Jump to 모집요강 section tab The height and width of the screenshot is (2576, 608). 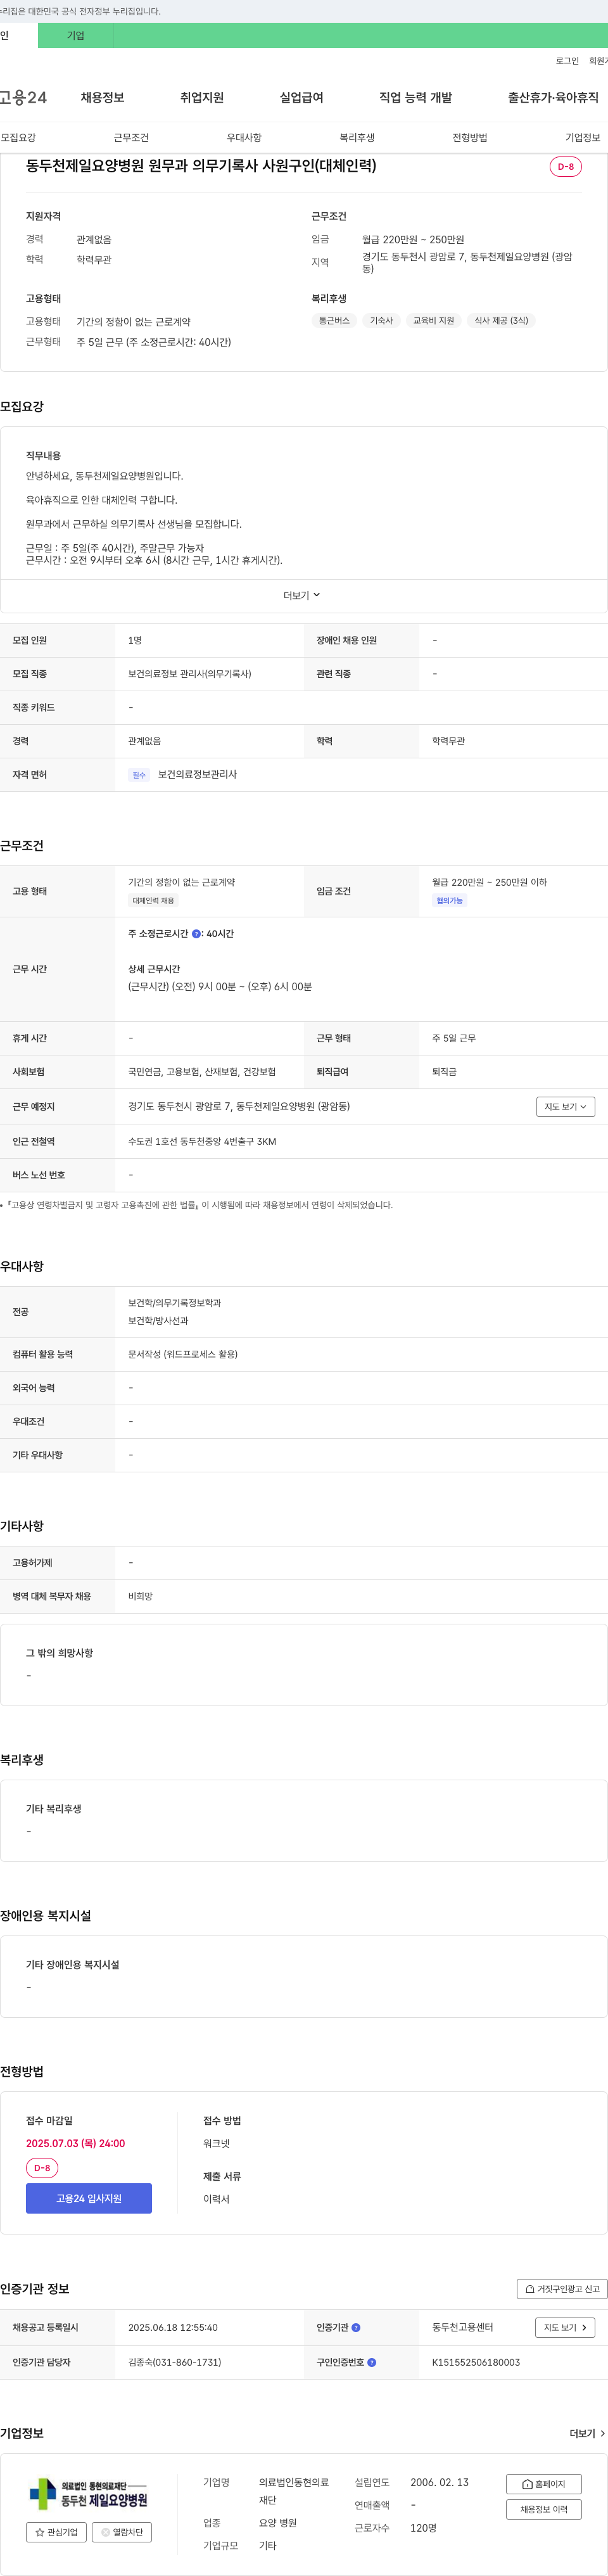18,137
